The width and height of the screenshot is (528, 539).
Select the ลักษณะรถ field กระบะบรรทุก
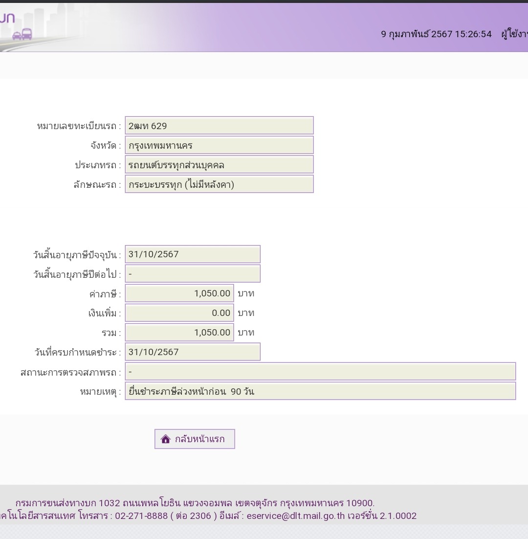coord(219,184)
